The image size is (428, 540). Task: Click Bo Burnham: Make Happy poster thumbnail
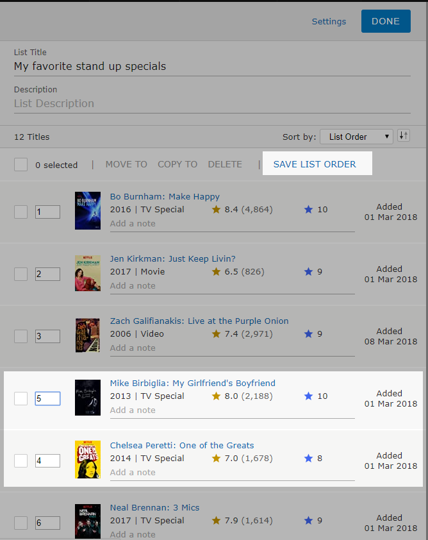pos(88,210)
